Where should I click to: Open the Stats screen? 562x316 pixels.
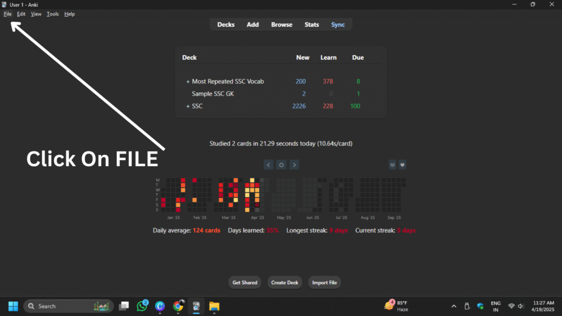coord(312,25)
